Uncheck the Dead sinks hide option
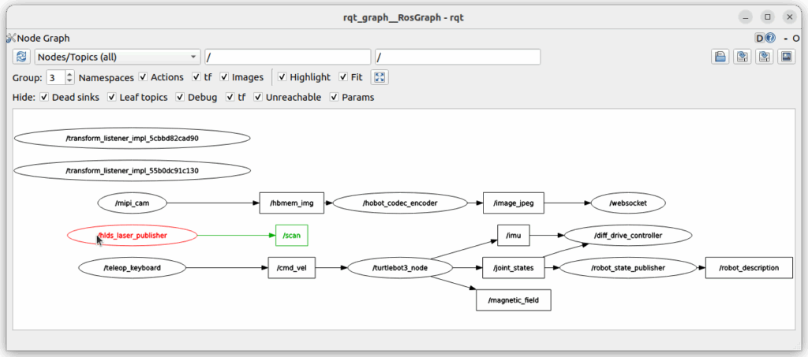808x357 pixels. click(44, 98)
